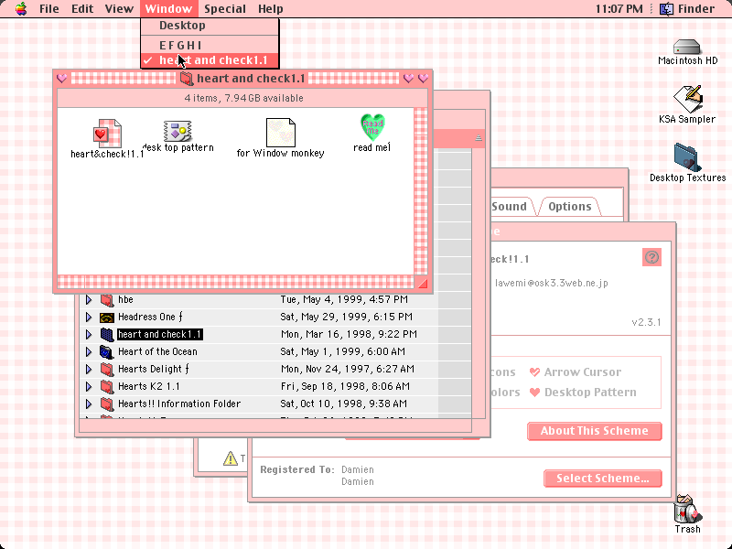Viewport: 732px width, 549px height.
Task: Click the date Sat, May 29, 1999, 6:15 PM
Action: coord(347,318)
